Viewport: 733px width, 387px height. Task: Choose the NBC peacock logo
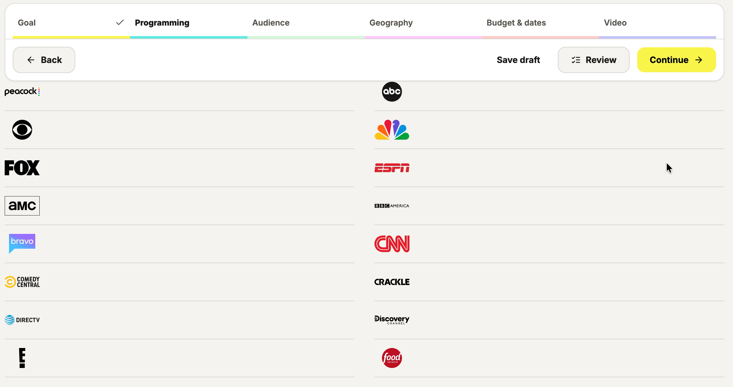tap(392, 130)
